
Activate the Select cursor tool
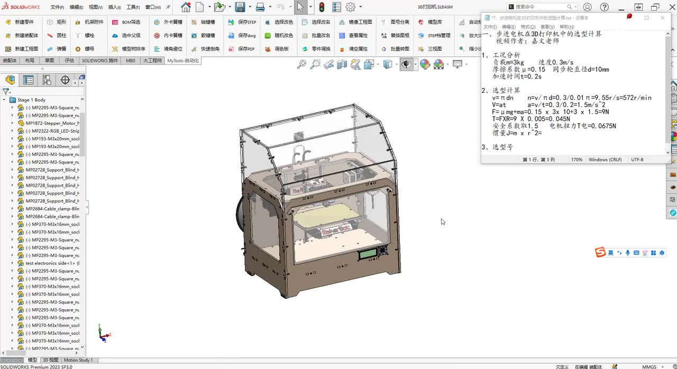point(300,7)
